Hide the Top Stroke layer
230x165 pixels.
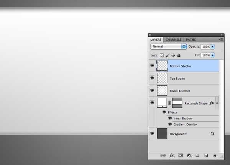[152, 78]
